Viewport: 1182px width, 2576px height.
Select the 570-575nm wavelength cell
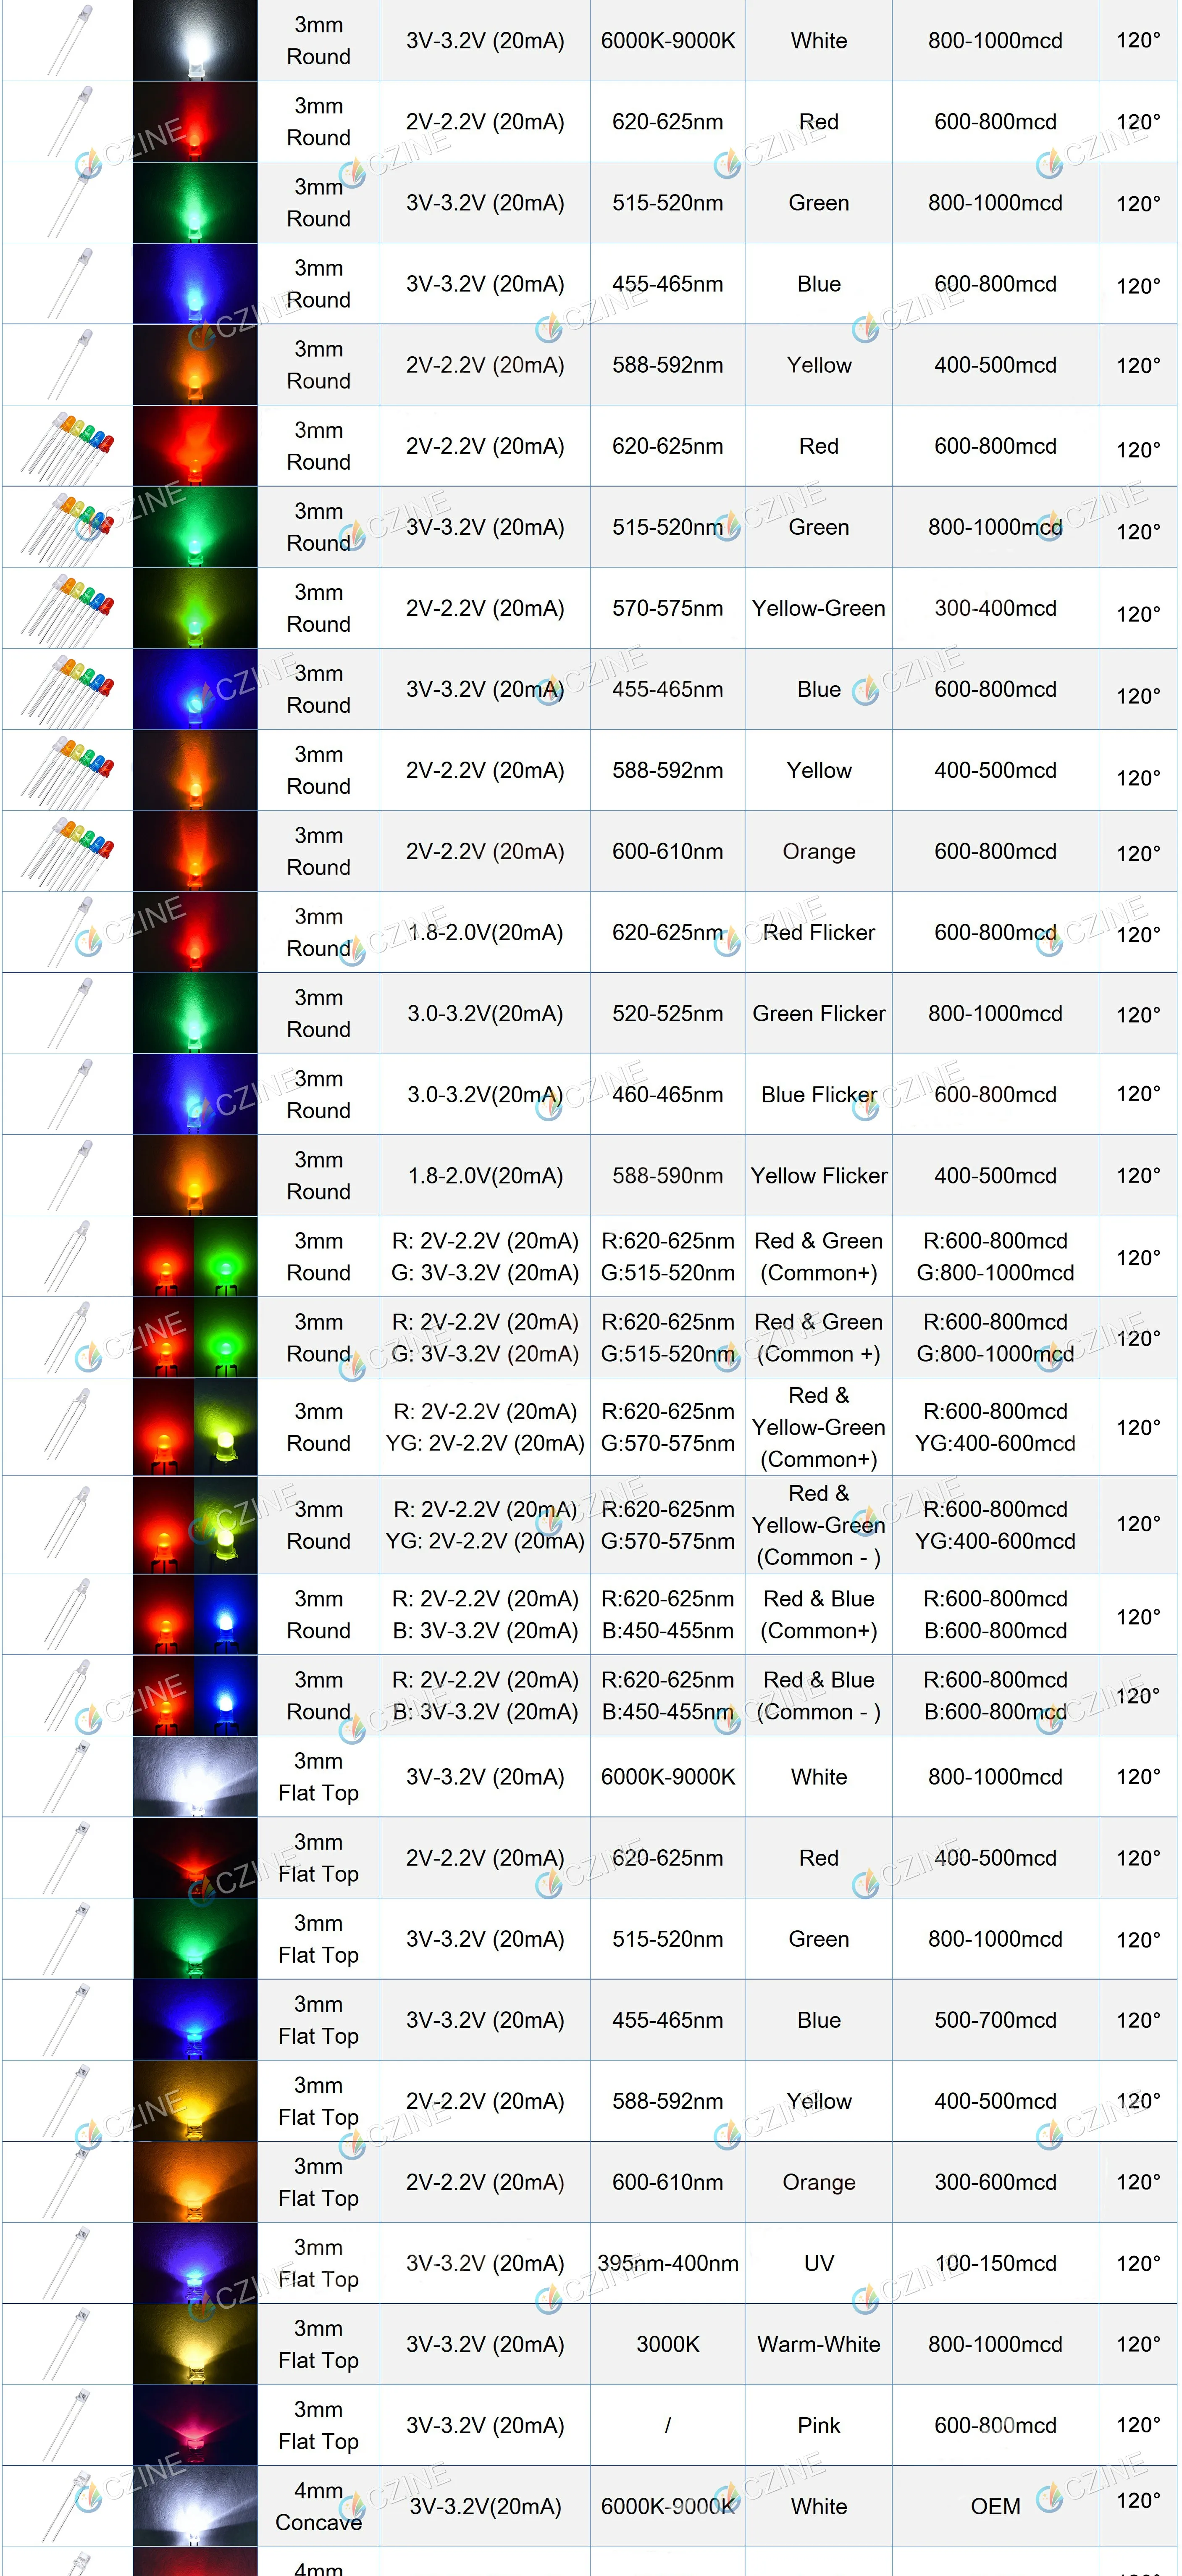pos(667,608)
